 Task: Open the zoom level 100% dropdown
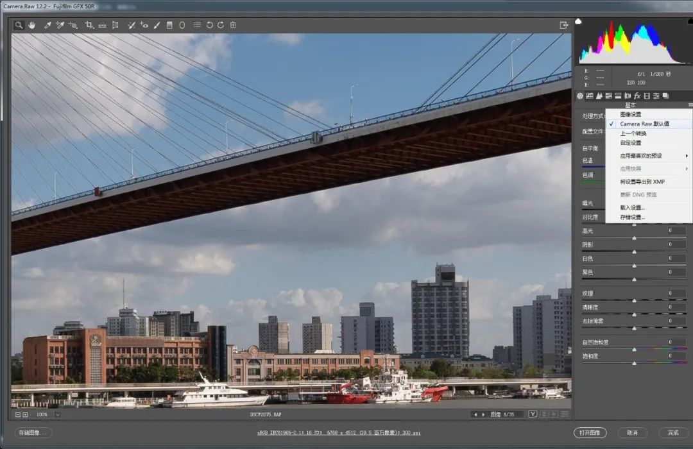pyautogui.click(x=57, y=414)
